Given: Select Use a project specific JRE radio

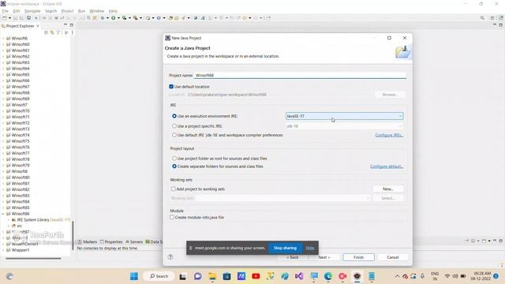Looking at the screenshot, I should click(x=174, y=126).
